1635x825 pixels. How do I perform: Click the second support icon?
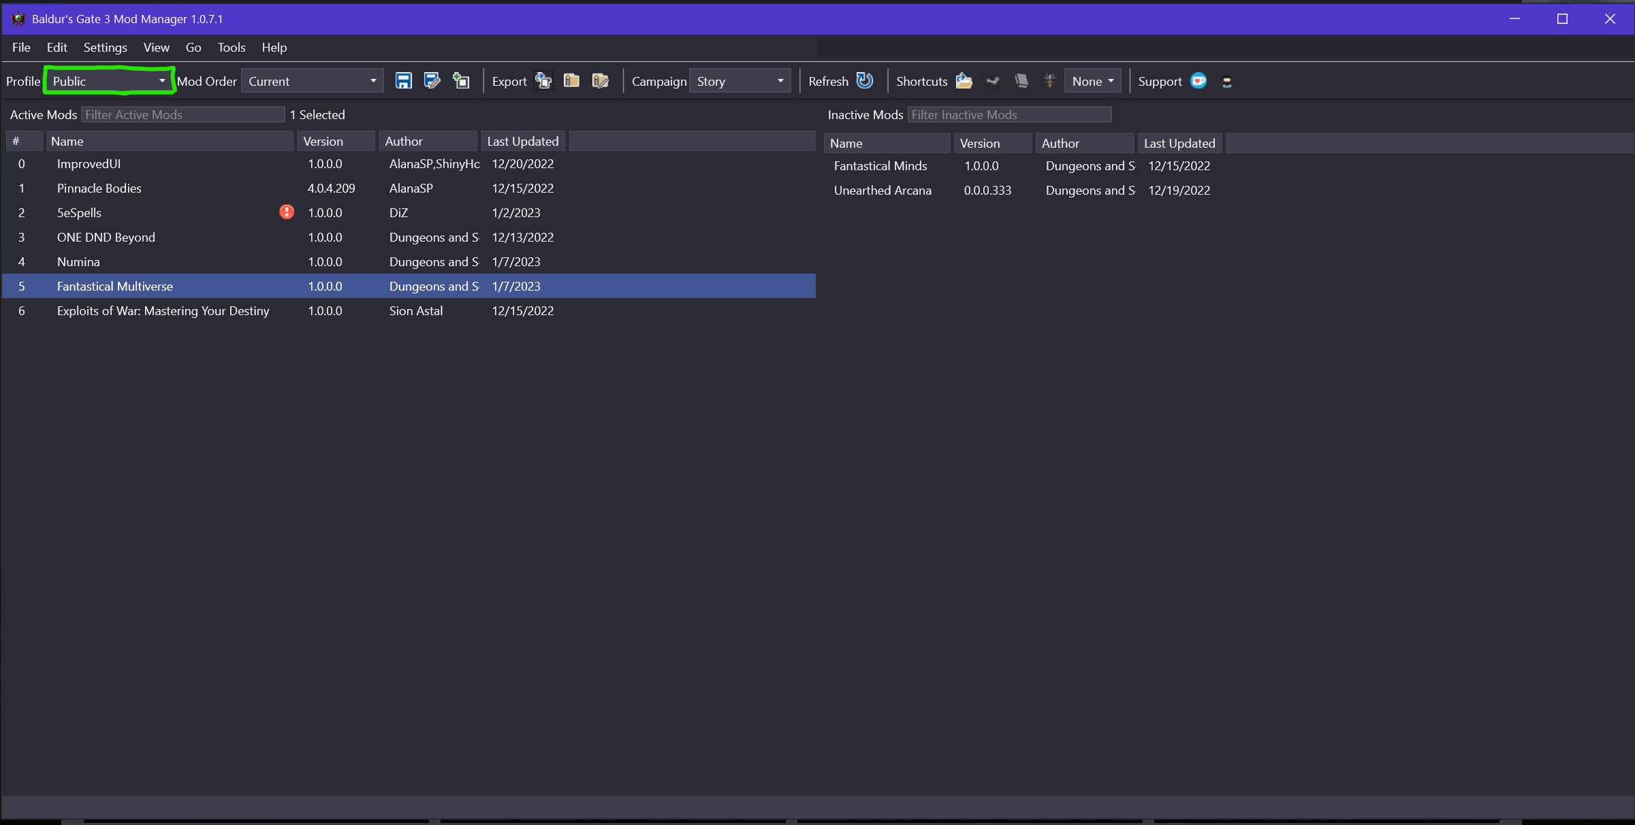(1227, 82)
